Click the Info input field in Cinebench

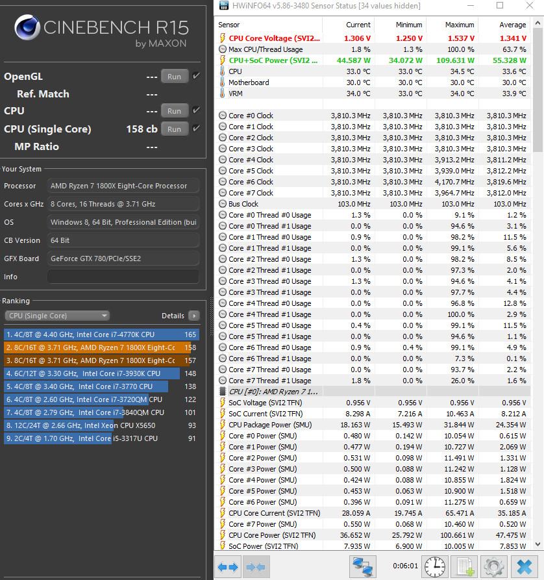coord(123,277)
